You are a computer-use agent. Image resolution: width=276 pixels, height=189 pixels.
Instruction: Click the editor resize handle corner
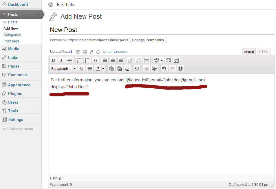click(x=273, y=186)
